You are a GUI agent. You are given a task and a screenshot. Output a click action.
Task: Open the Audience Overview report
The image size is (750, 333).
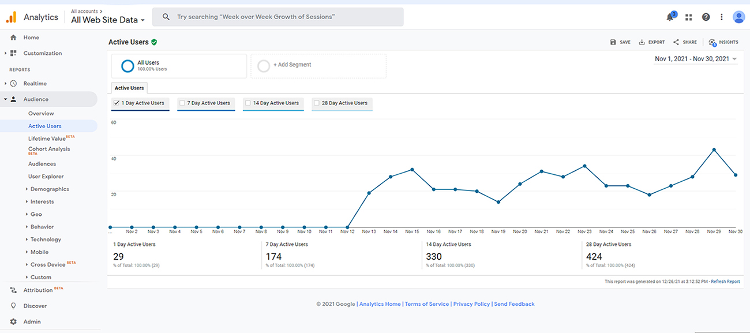pos(41,114)
